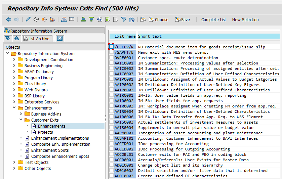The width and height of the screenshot is (282, 179).
Task: Open Composite Enh. Implementation item
Action: (x=61, y=144)
